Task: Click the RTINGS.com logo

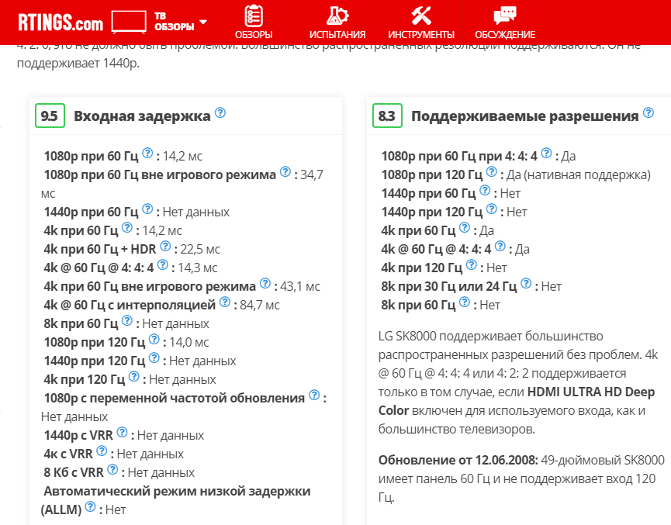Action: [x=60, y=22]
